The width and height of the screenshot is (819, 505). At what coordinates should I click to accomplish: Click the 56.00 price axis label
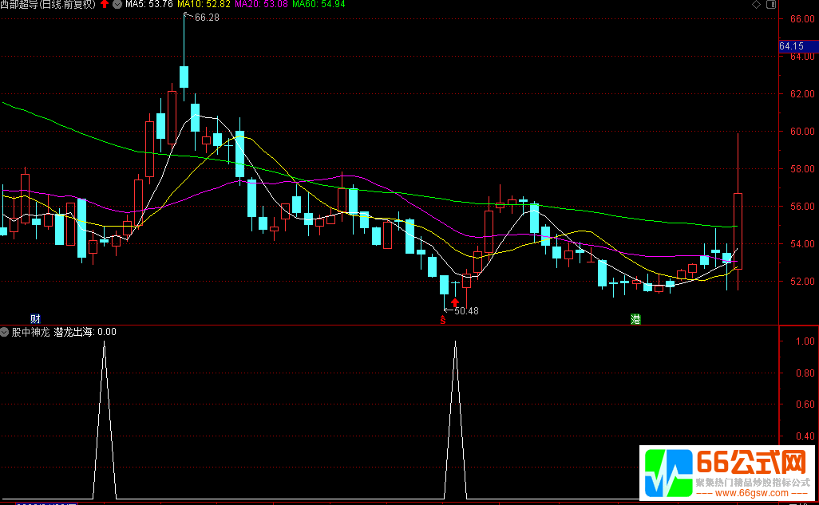[802, 207]
